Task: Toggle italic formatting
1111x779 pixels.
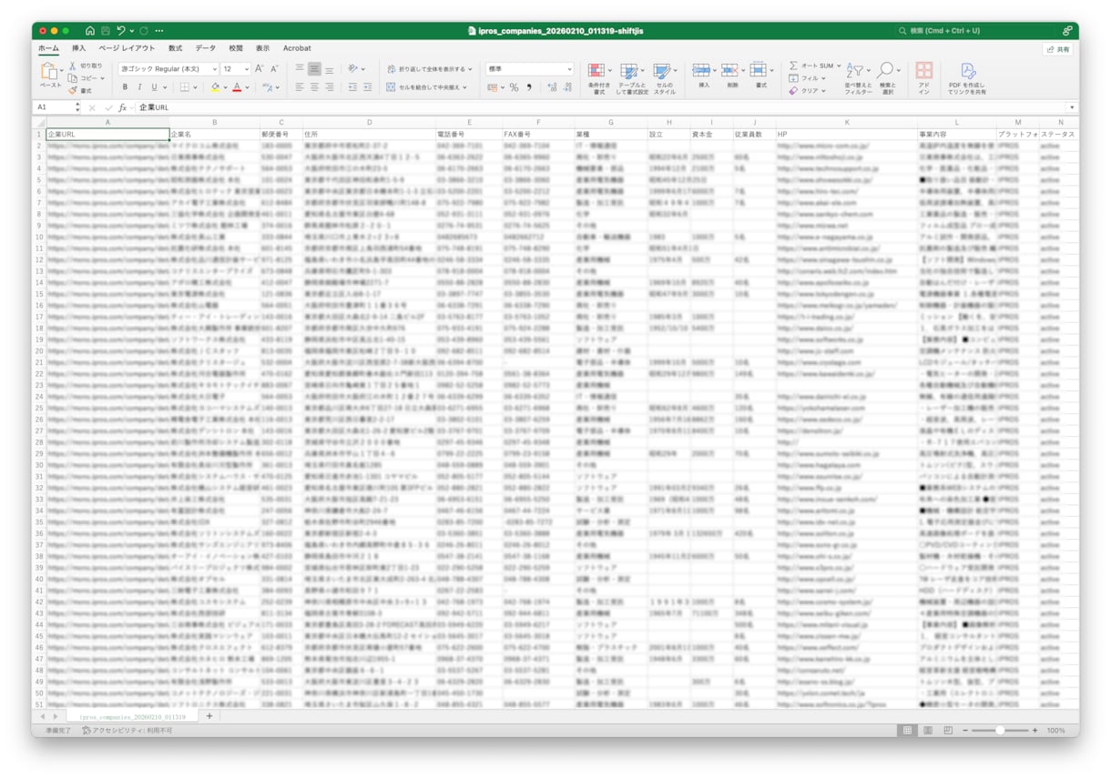Action: [139, 87]
